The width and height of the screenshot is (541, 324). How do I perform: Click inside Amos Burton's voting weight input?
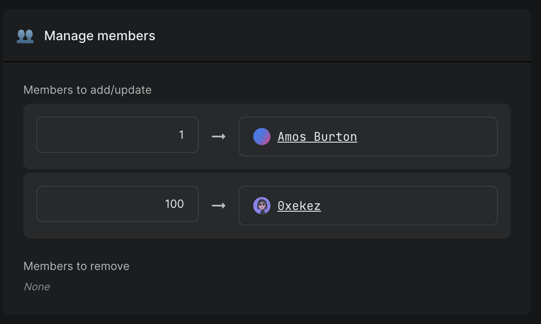click(117, 135)
